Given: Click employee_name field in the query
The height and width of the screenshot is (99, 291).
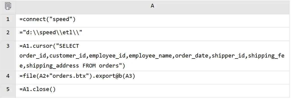Looking at the screenshot, I should (x=150, y=56).
